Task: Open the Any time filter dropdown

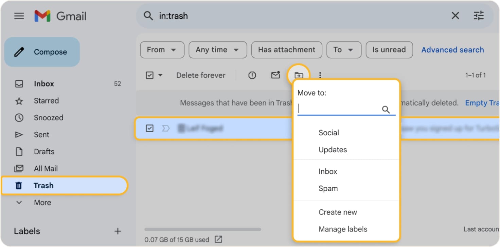Action: (x=217, y=50)
